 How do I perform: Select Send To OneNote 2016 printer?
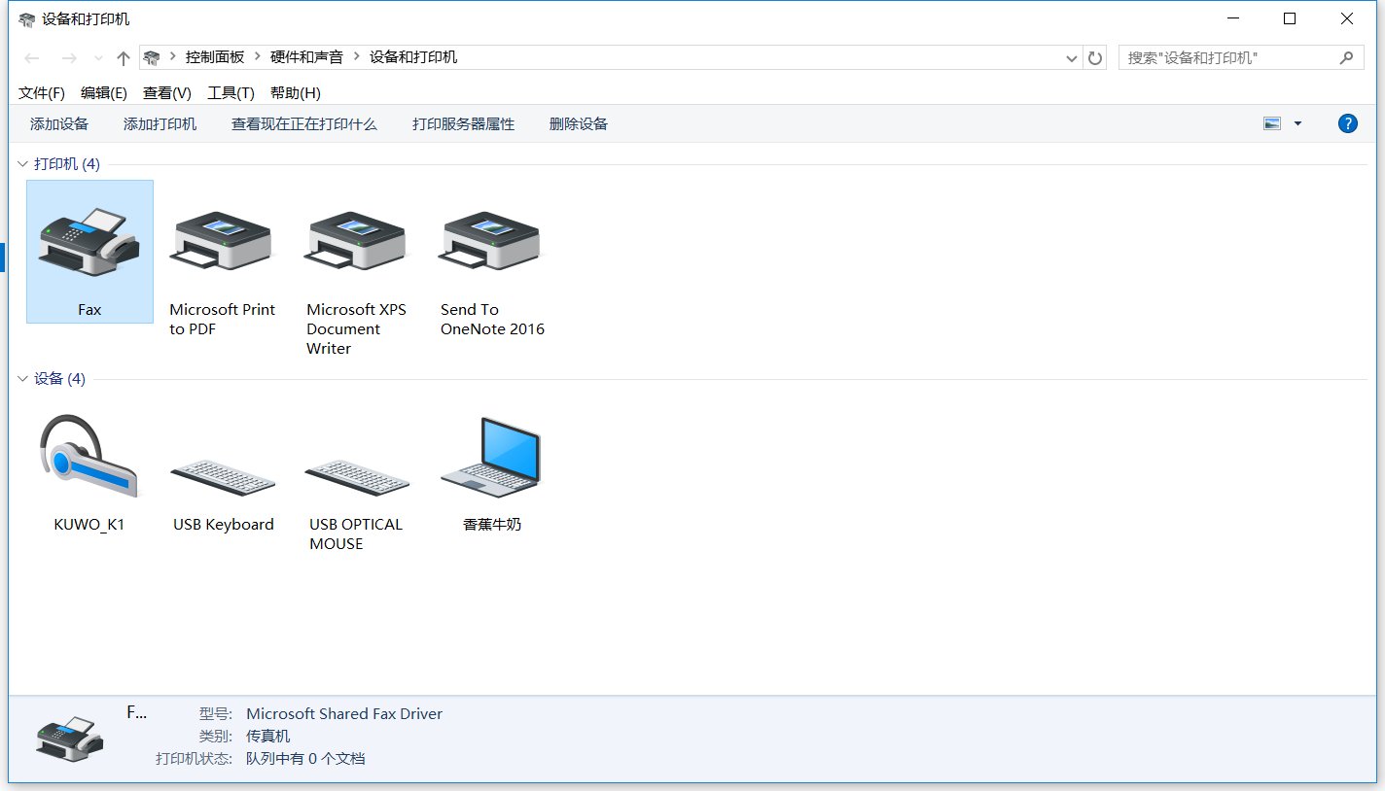(489, 243)
